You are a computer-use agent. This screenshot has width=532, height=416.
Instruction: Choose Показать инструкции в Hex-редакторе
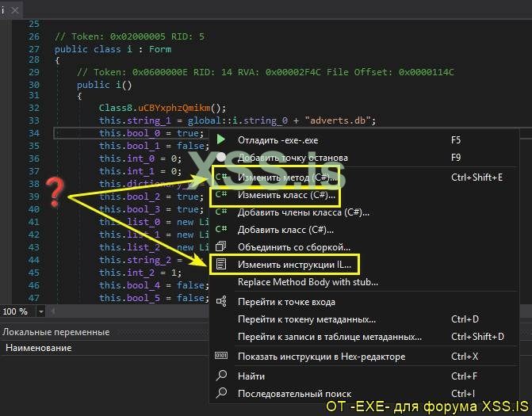(364, 357)
